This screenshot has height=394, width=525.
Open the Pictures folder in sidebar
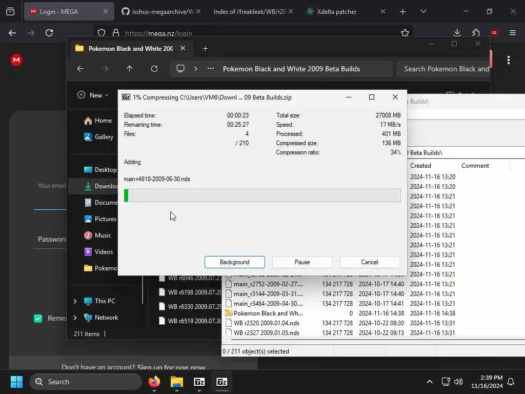point(100,219)
